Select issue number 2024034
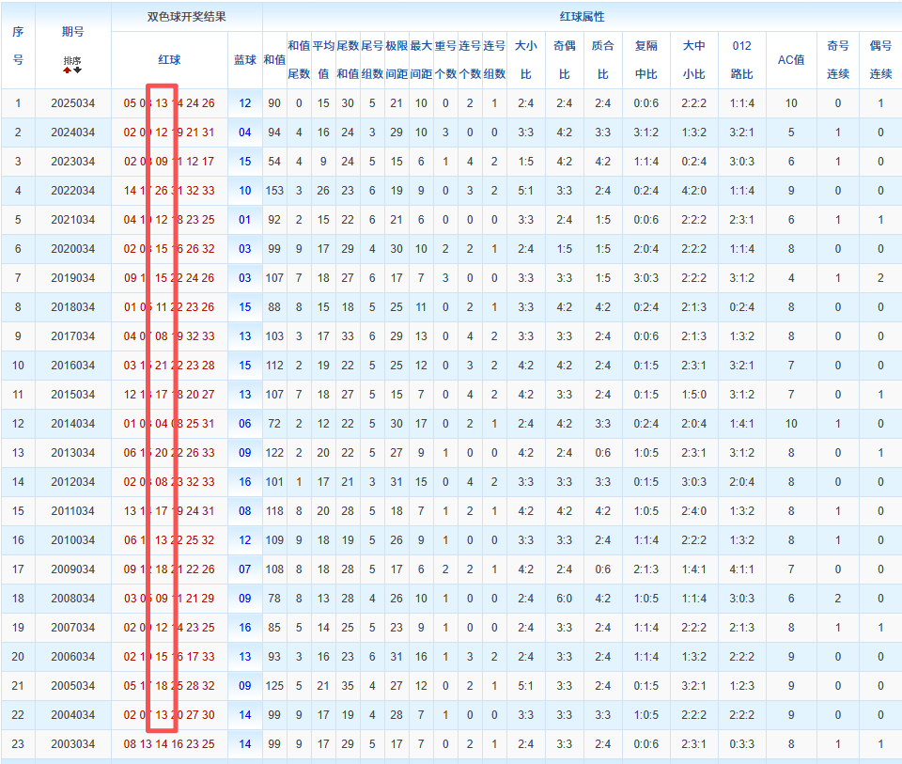This screenshot has width=902, height=764. 72,133
